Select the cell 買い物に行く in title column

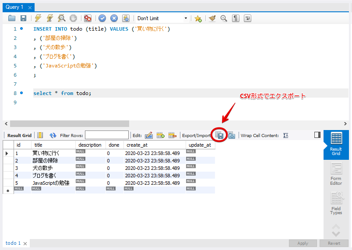coord(53,153)
